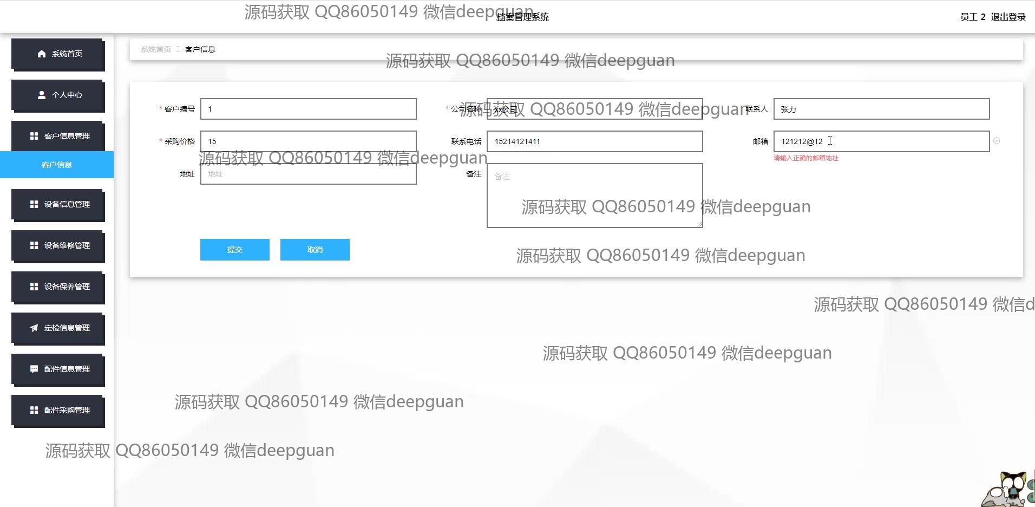Screen dimensions: 1035x507
Task: Click the chat bubble icon beside 配件信息管理
Action: 34,369
